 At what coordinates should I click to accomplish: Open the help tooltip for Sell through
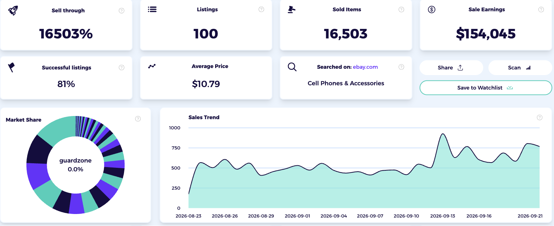click(x=122, y=11)
